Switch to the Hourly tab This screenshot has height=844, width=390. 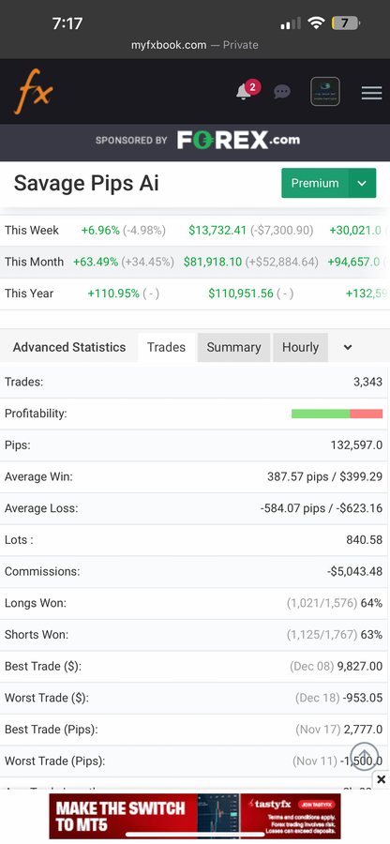pos(300,347)
